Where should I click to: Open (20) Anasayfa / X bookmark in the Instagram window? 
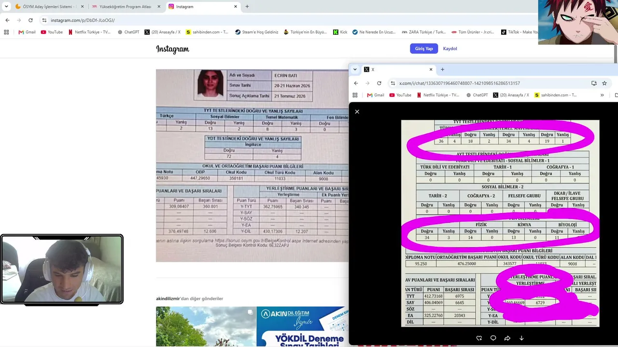[162, 32]
